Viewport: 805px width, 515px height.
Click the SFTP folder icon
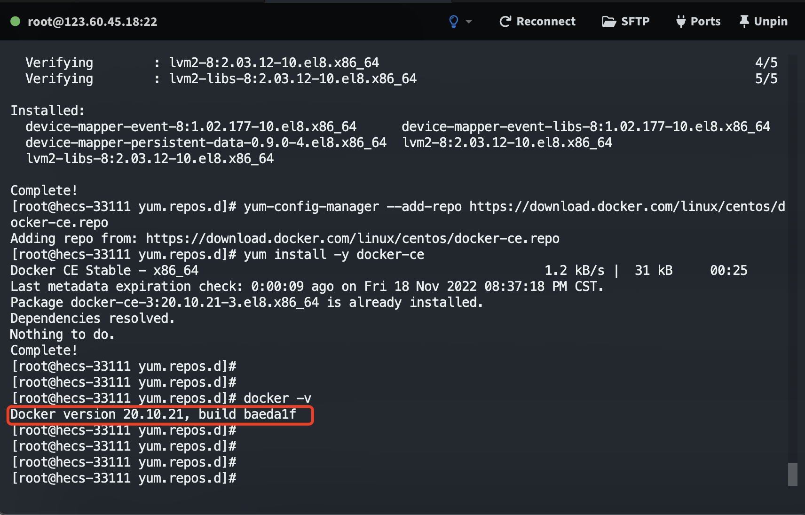[608, 22]
